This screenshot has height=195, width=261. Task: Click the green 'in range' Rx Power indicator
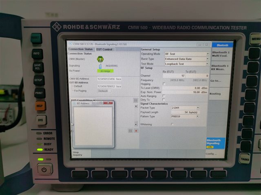pyautogui.click(x=105, y=71)
